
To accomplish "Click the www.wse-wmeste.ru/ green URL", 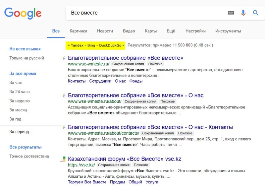I will 88,64.
